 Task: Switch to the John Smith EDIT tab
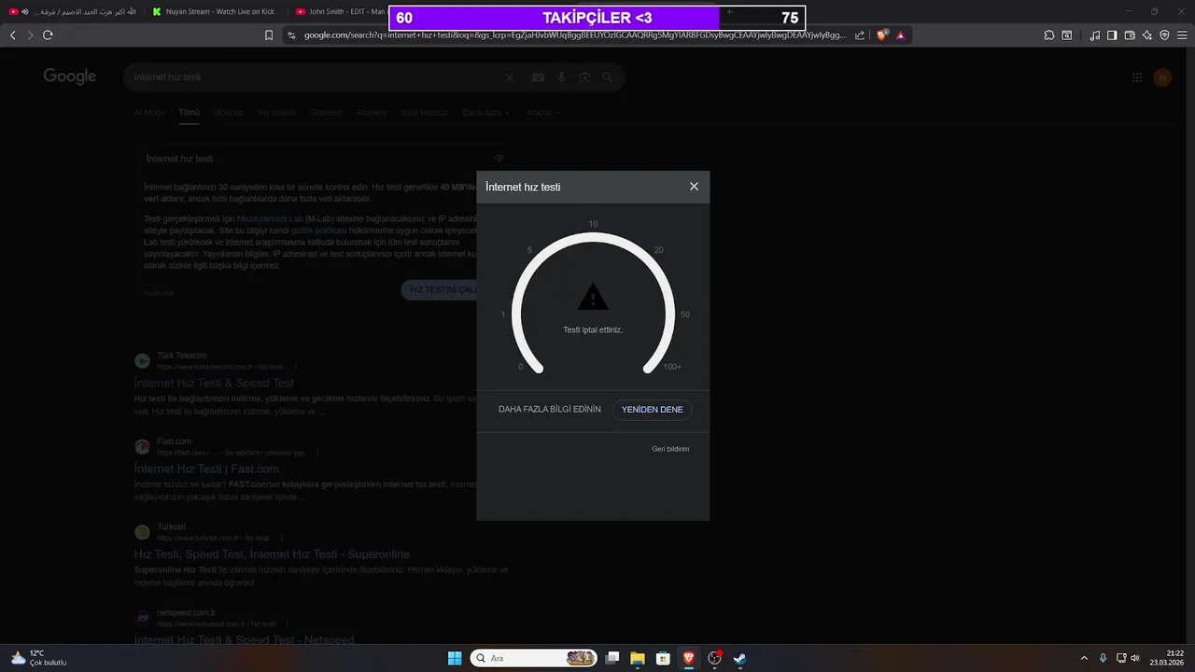click(x=339, y=11)
